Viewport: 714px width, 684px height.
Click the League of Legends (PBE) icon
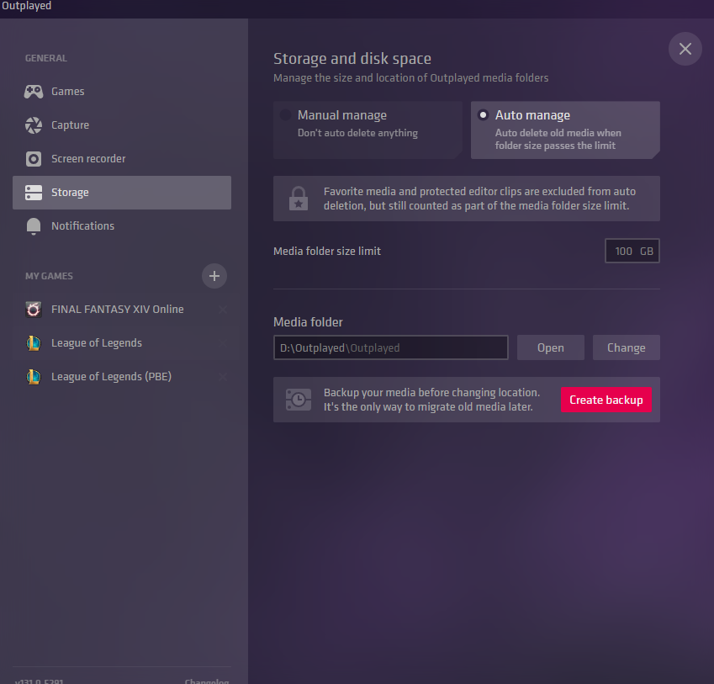click(34, 377)
